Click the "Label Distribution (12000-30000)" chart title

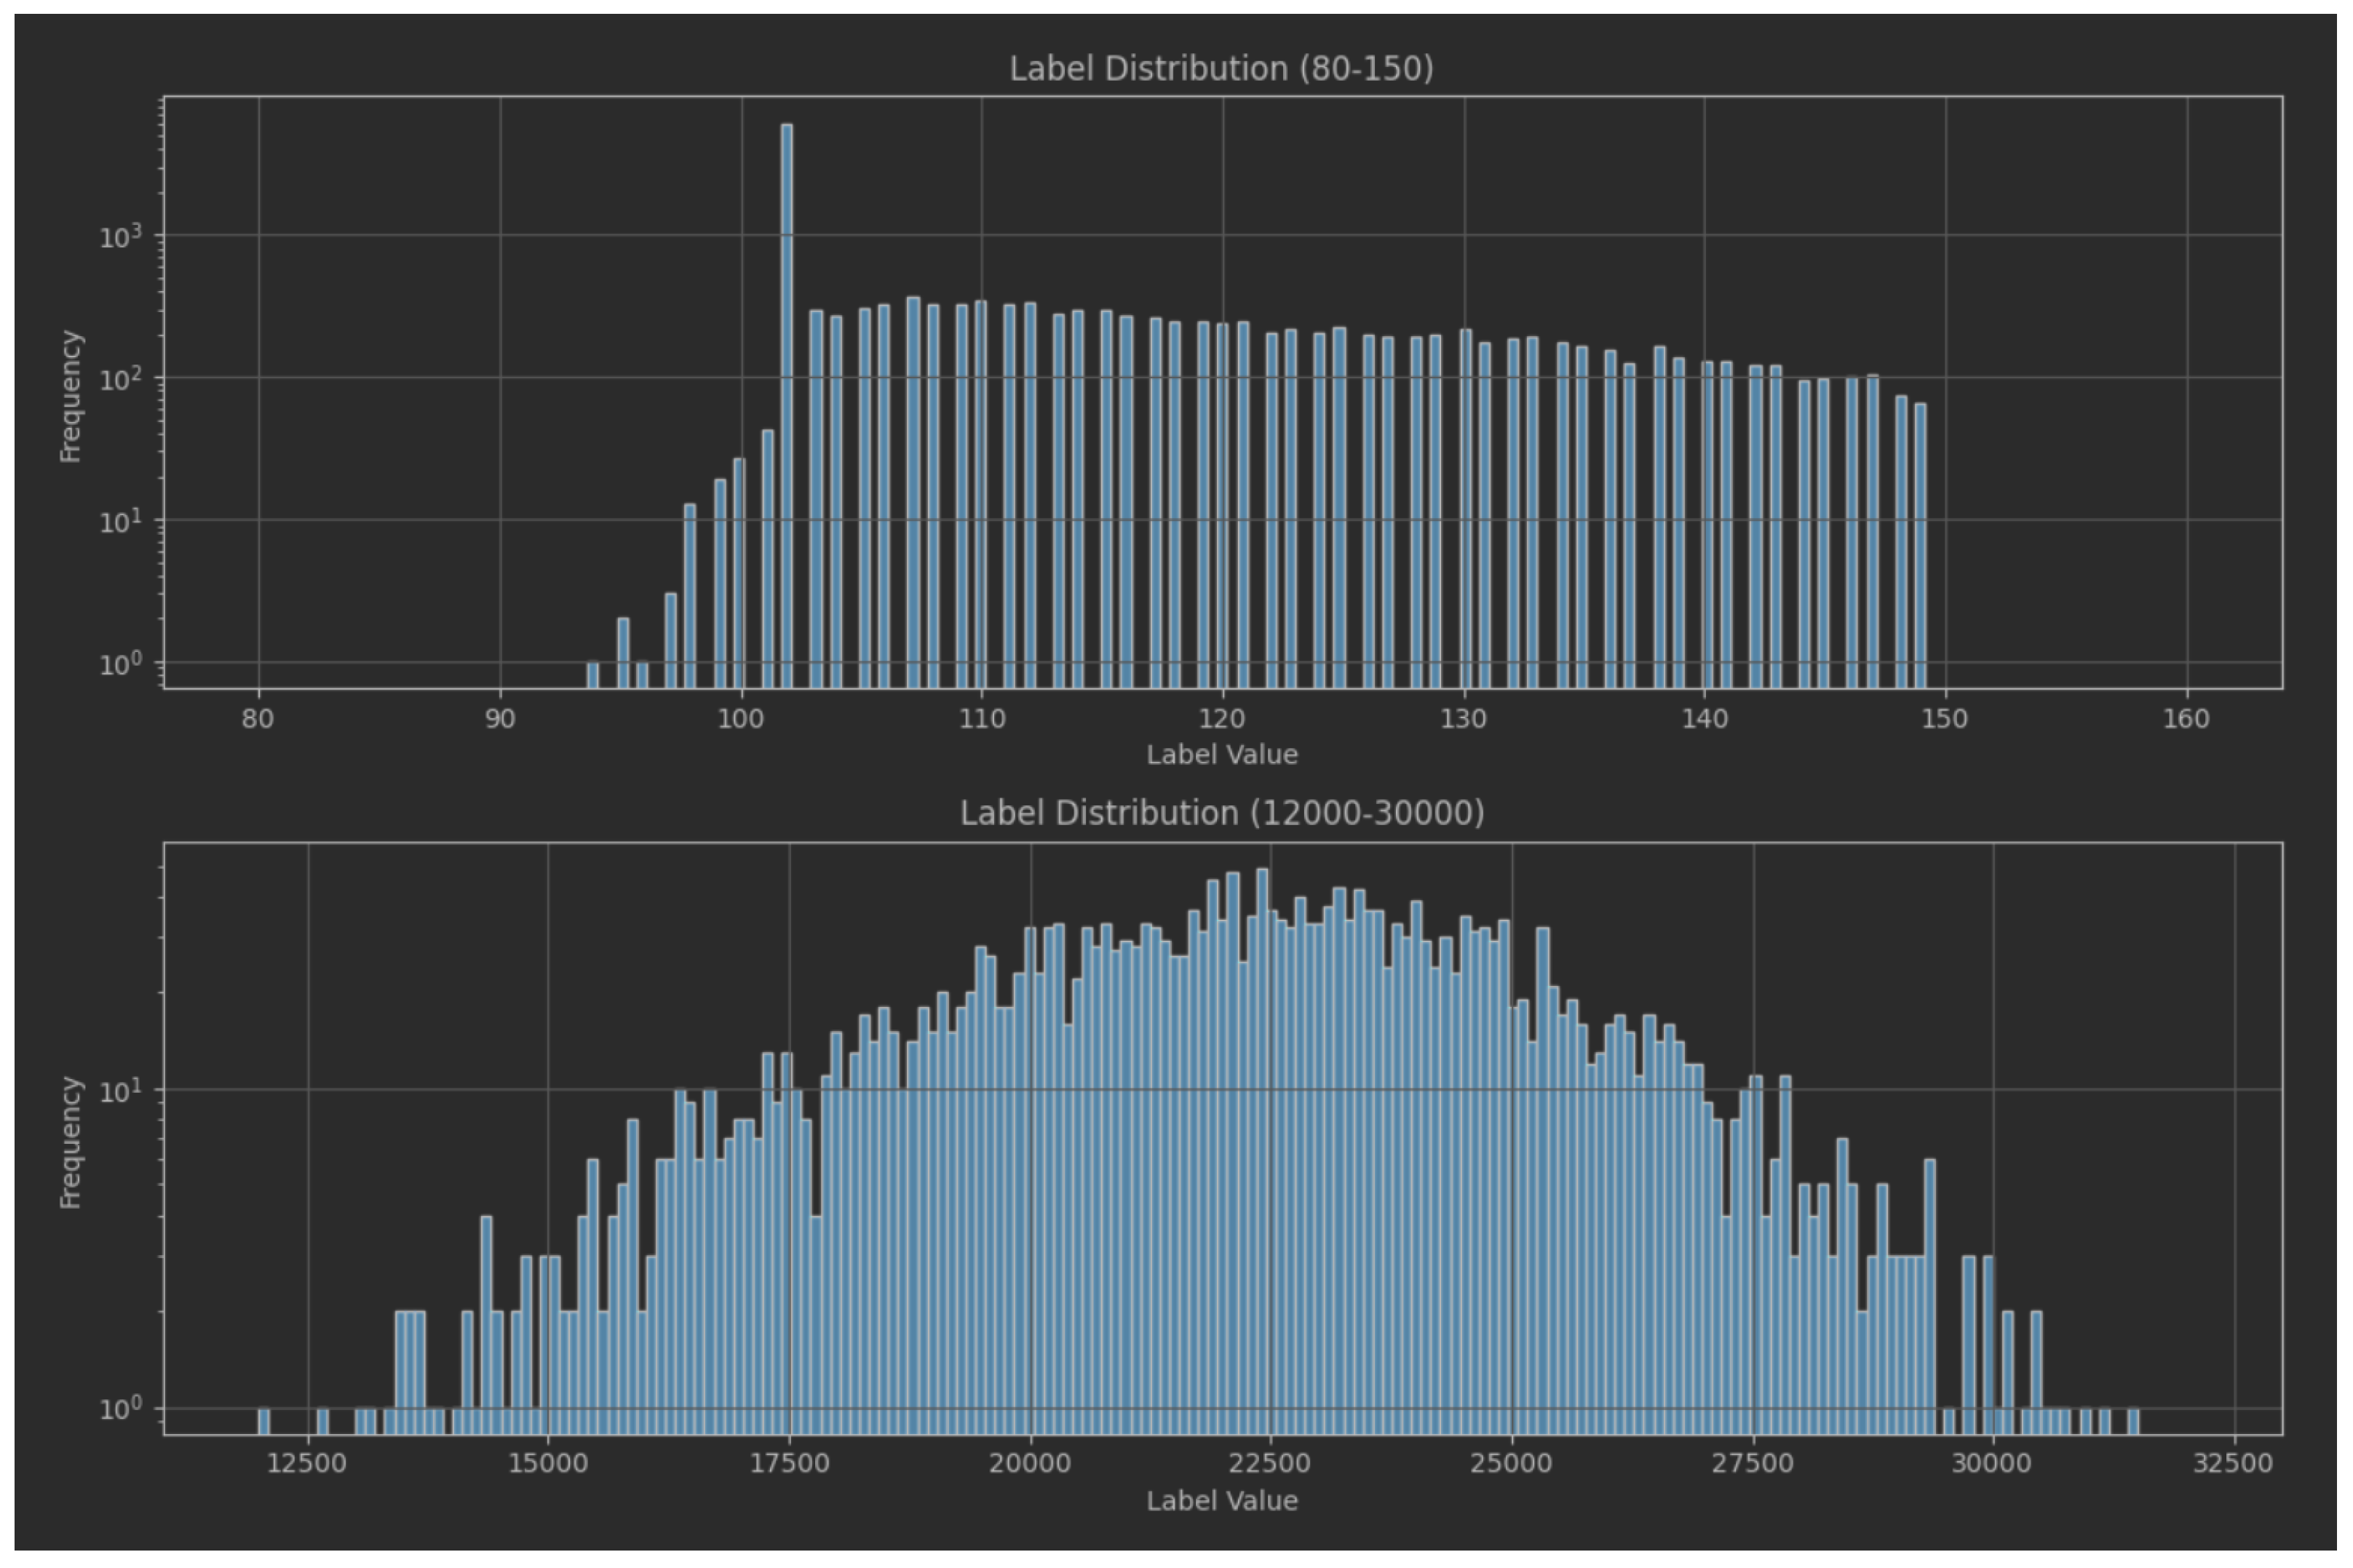[1221, 813]
